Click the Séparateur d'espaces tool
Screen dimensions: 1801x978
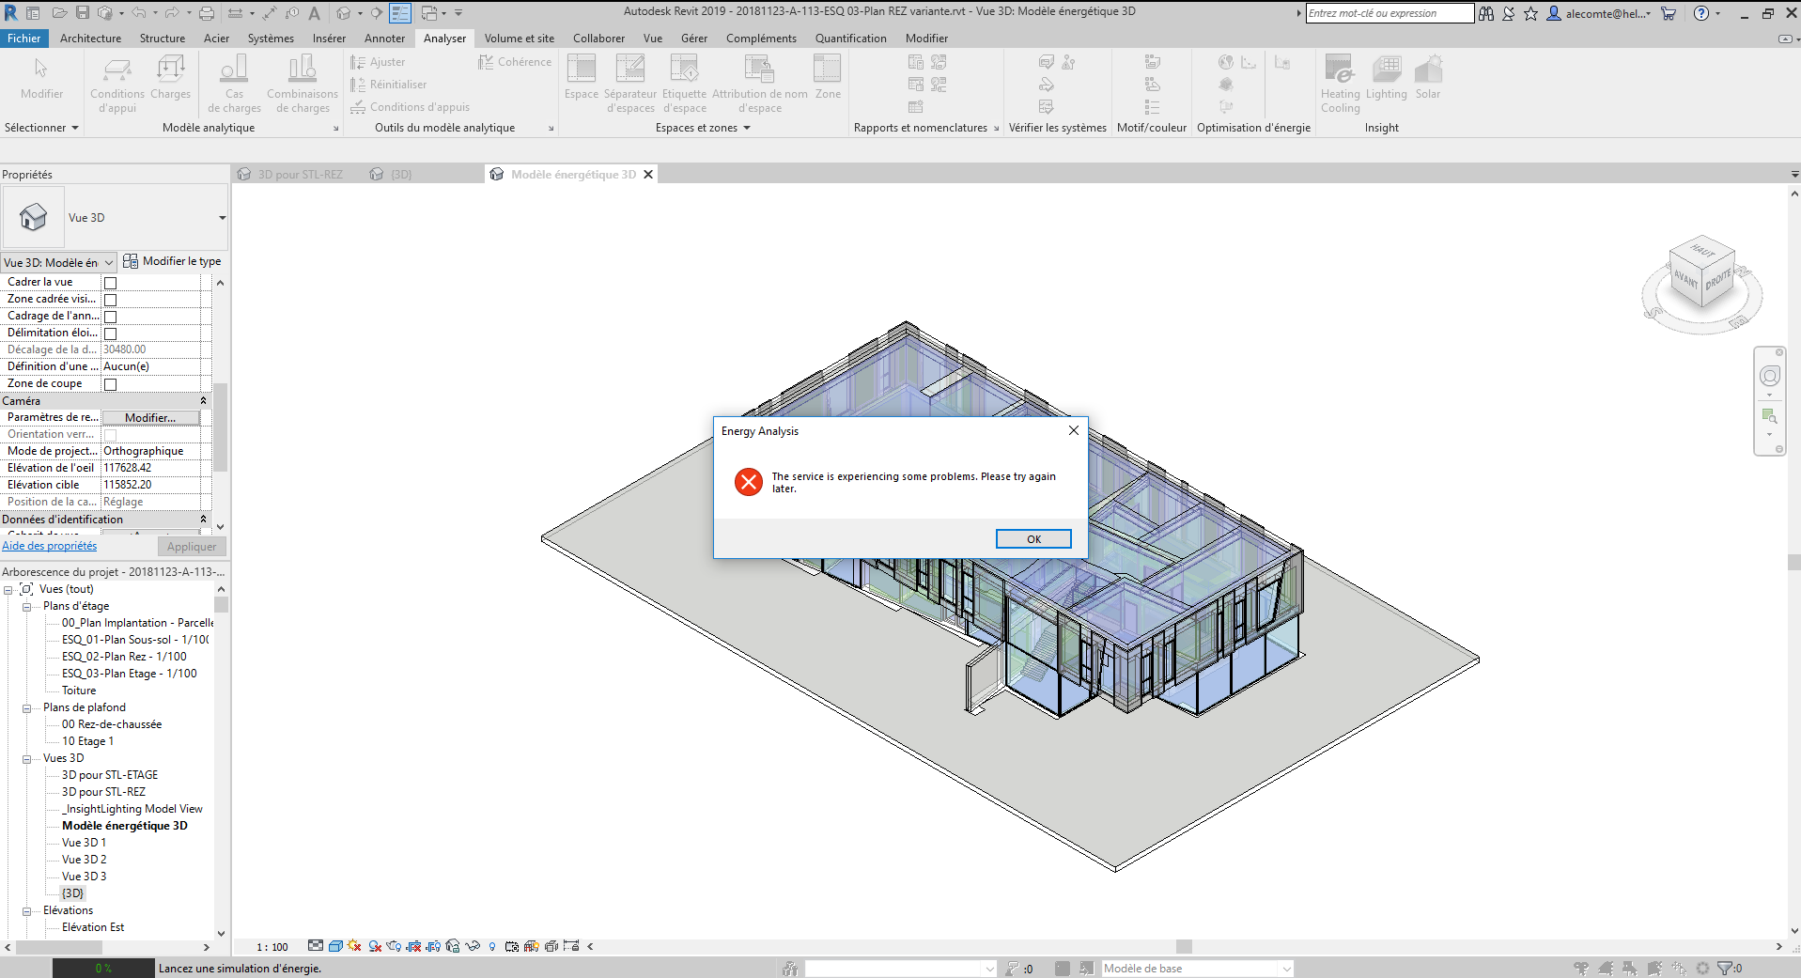[x=630, y=84]
